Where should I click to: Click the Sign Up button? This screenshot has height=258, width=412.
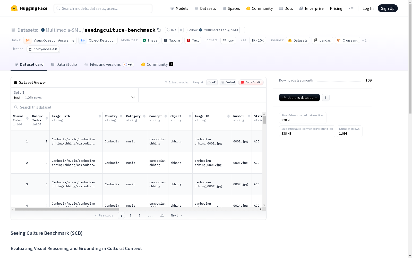point(388,8)
